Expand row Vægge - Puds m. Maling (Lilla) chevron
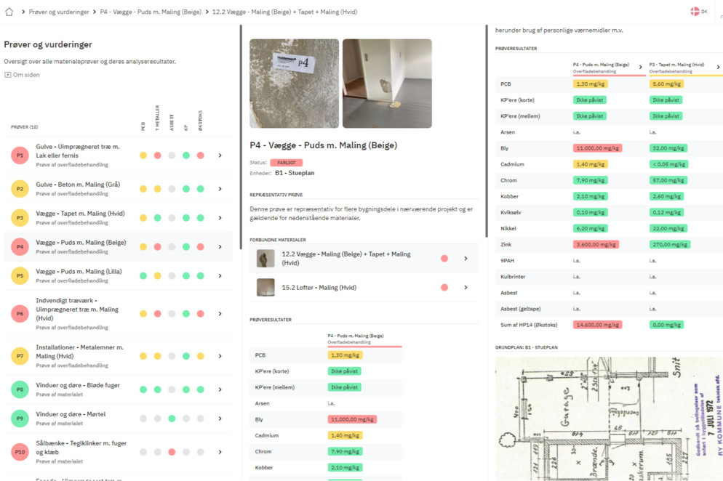This screenshot has height=481, width=723. [220, 276]
